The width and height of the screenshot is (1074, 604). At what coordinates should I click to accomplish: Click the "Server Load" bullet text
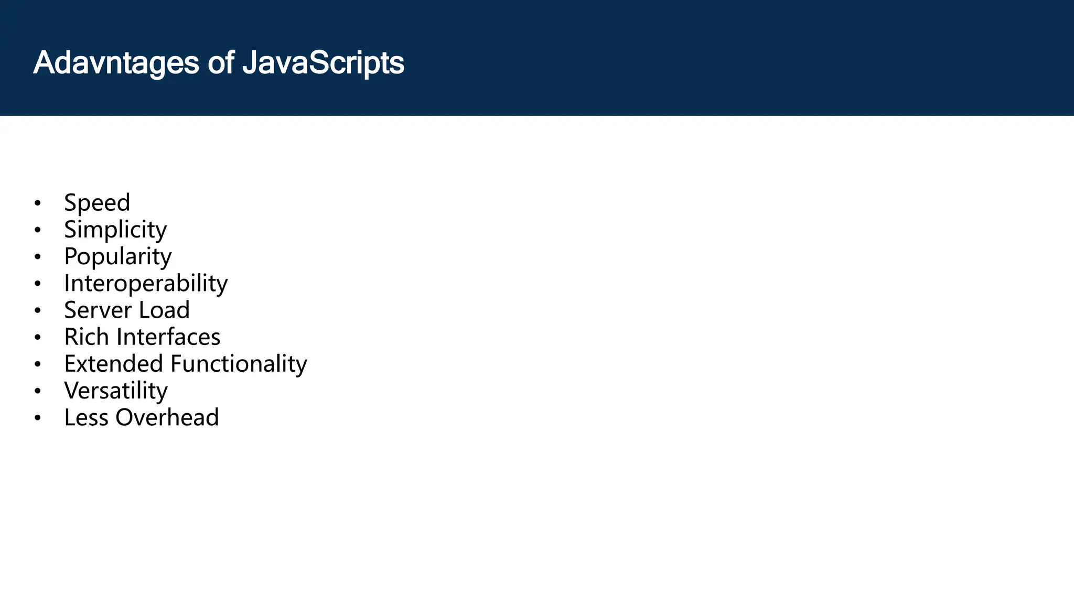pyautogui.click(x=127, y=310)
